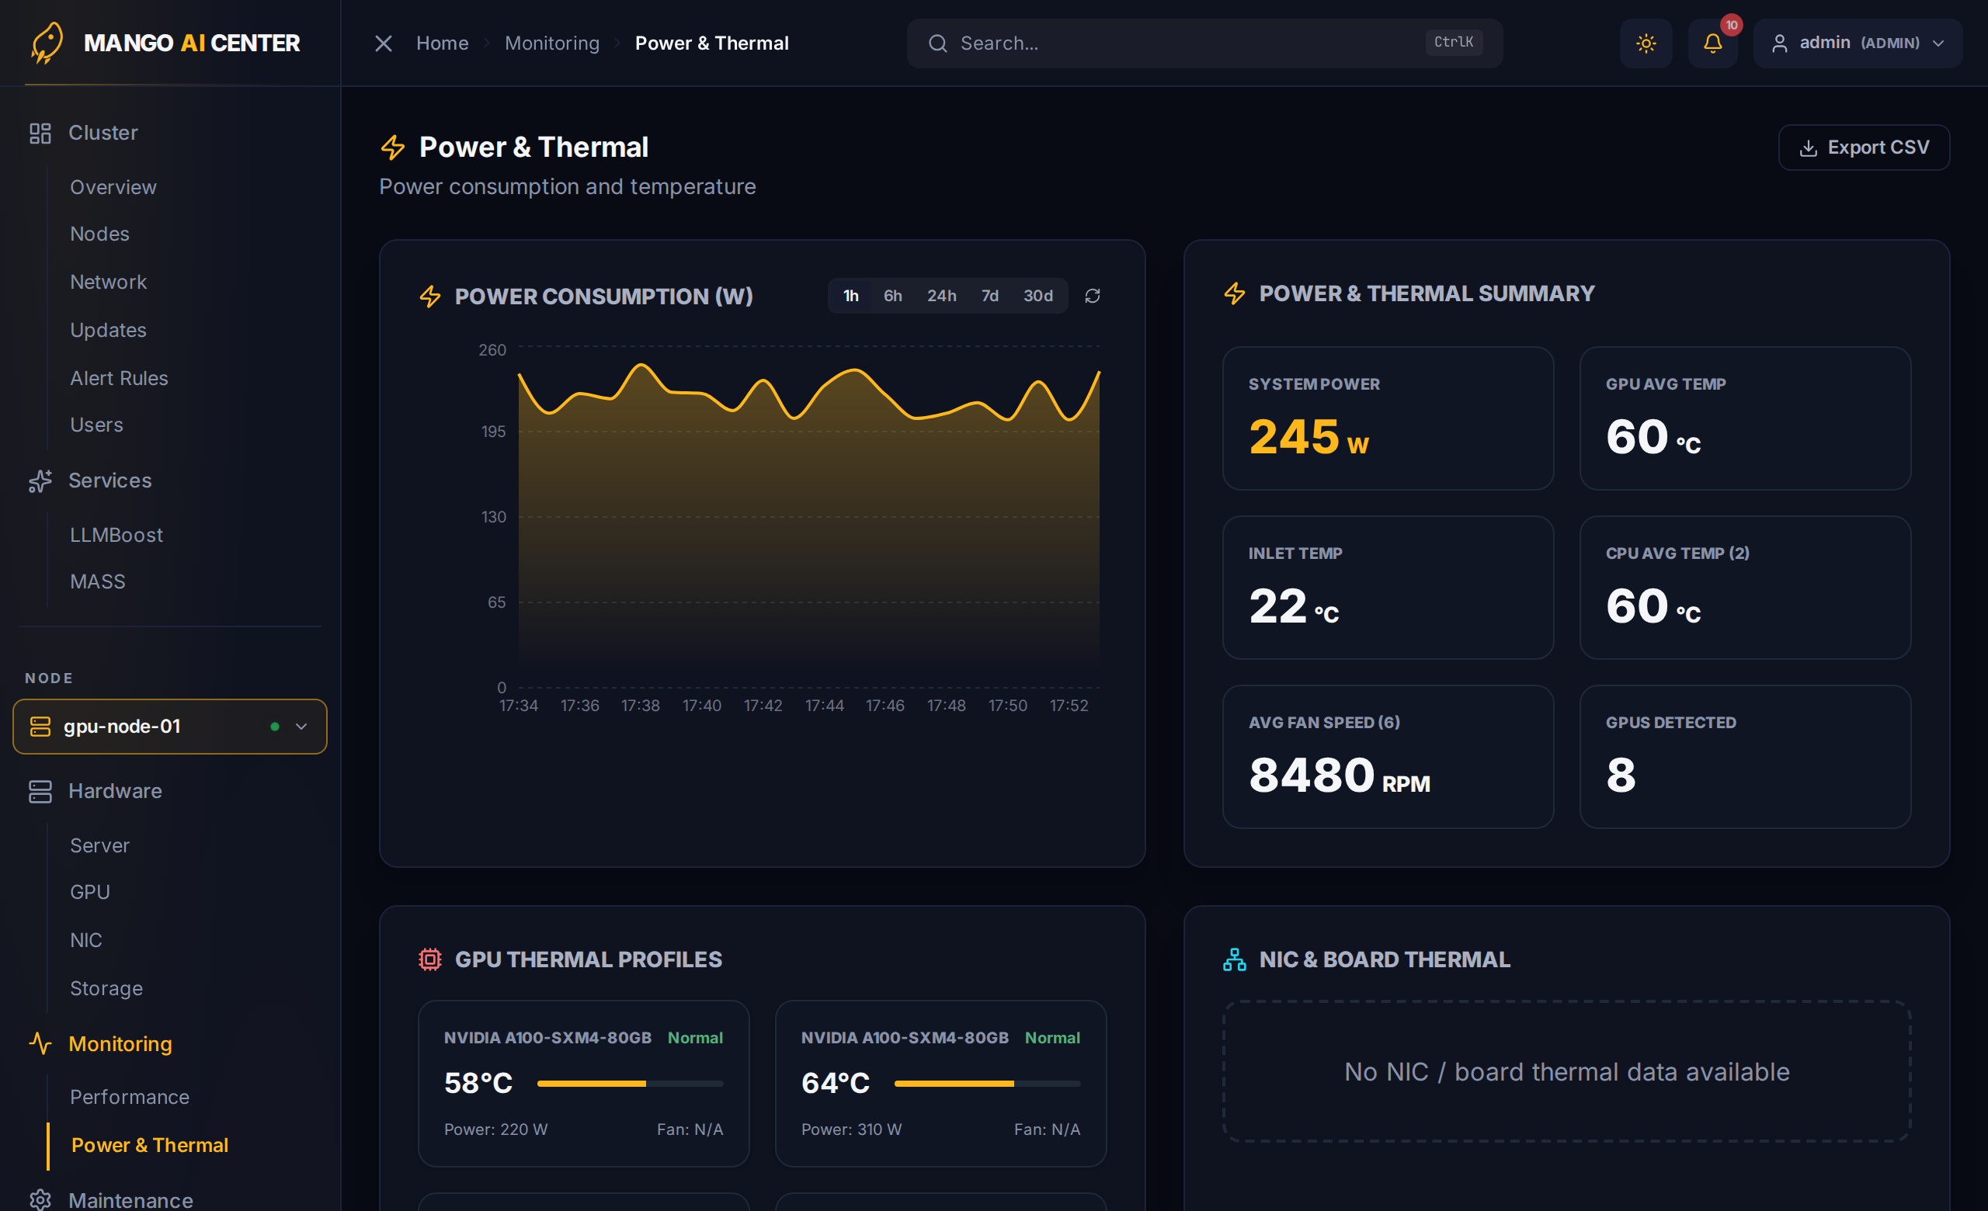Click the Services sparkle icon
This screenshot has width=1988, height=1211.
[40, 481]
